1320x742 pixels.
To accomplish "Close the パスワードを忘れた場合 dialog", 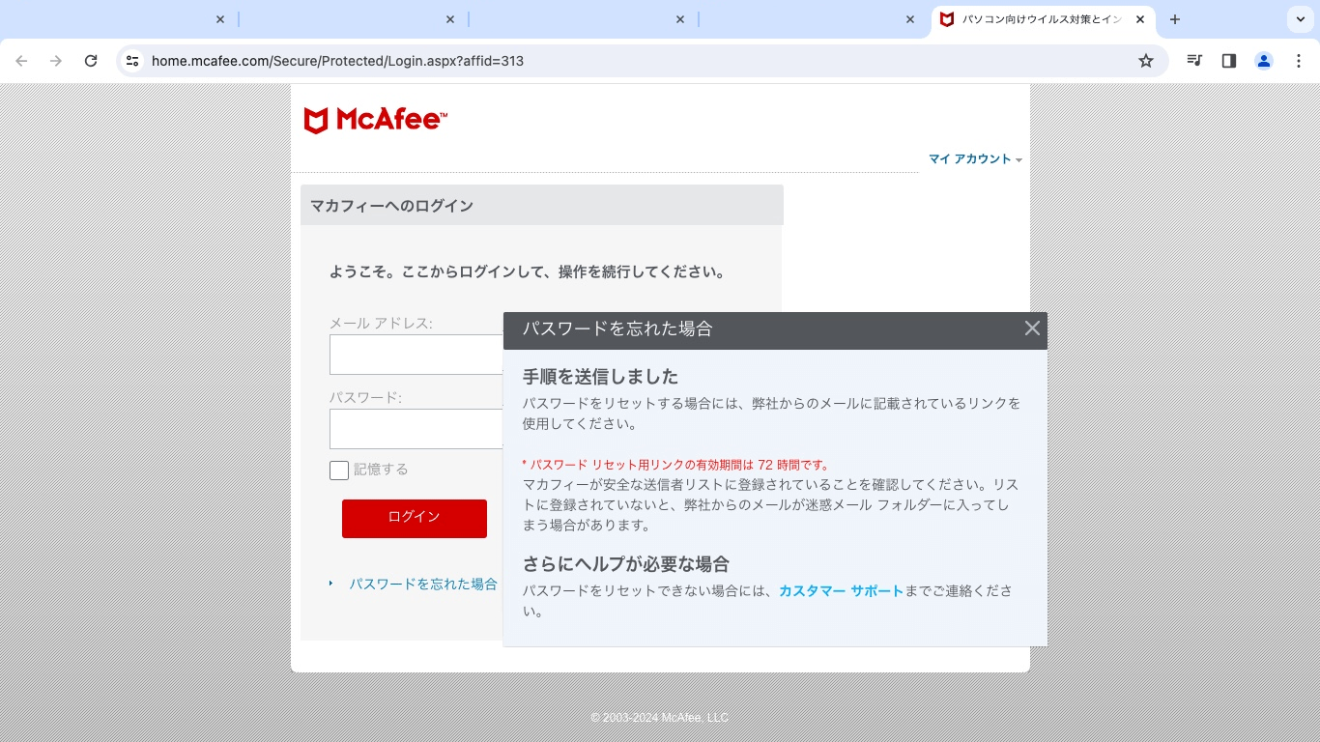I will click(1032, 328).
